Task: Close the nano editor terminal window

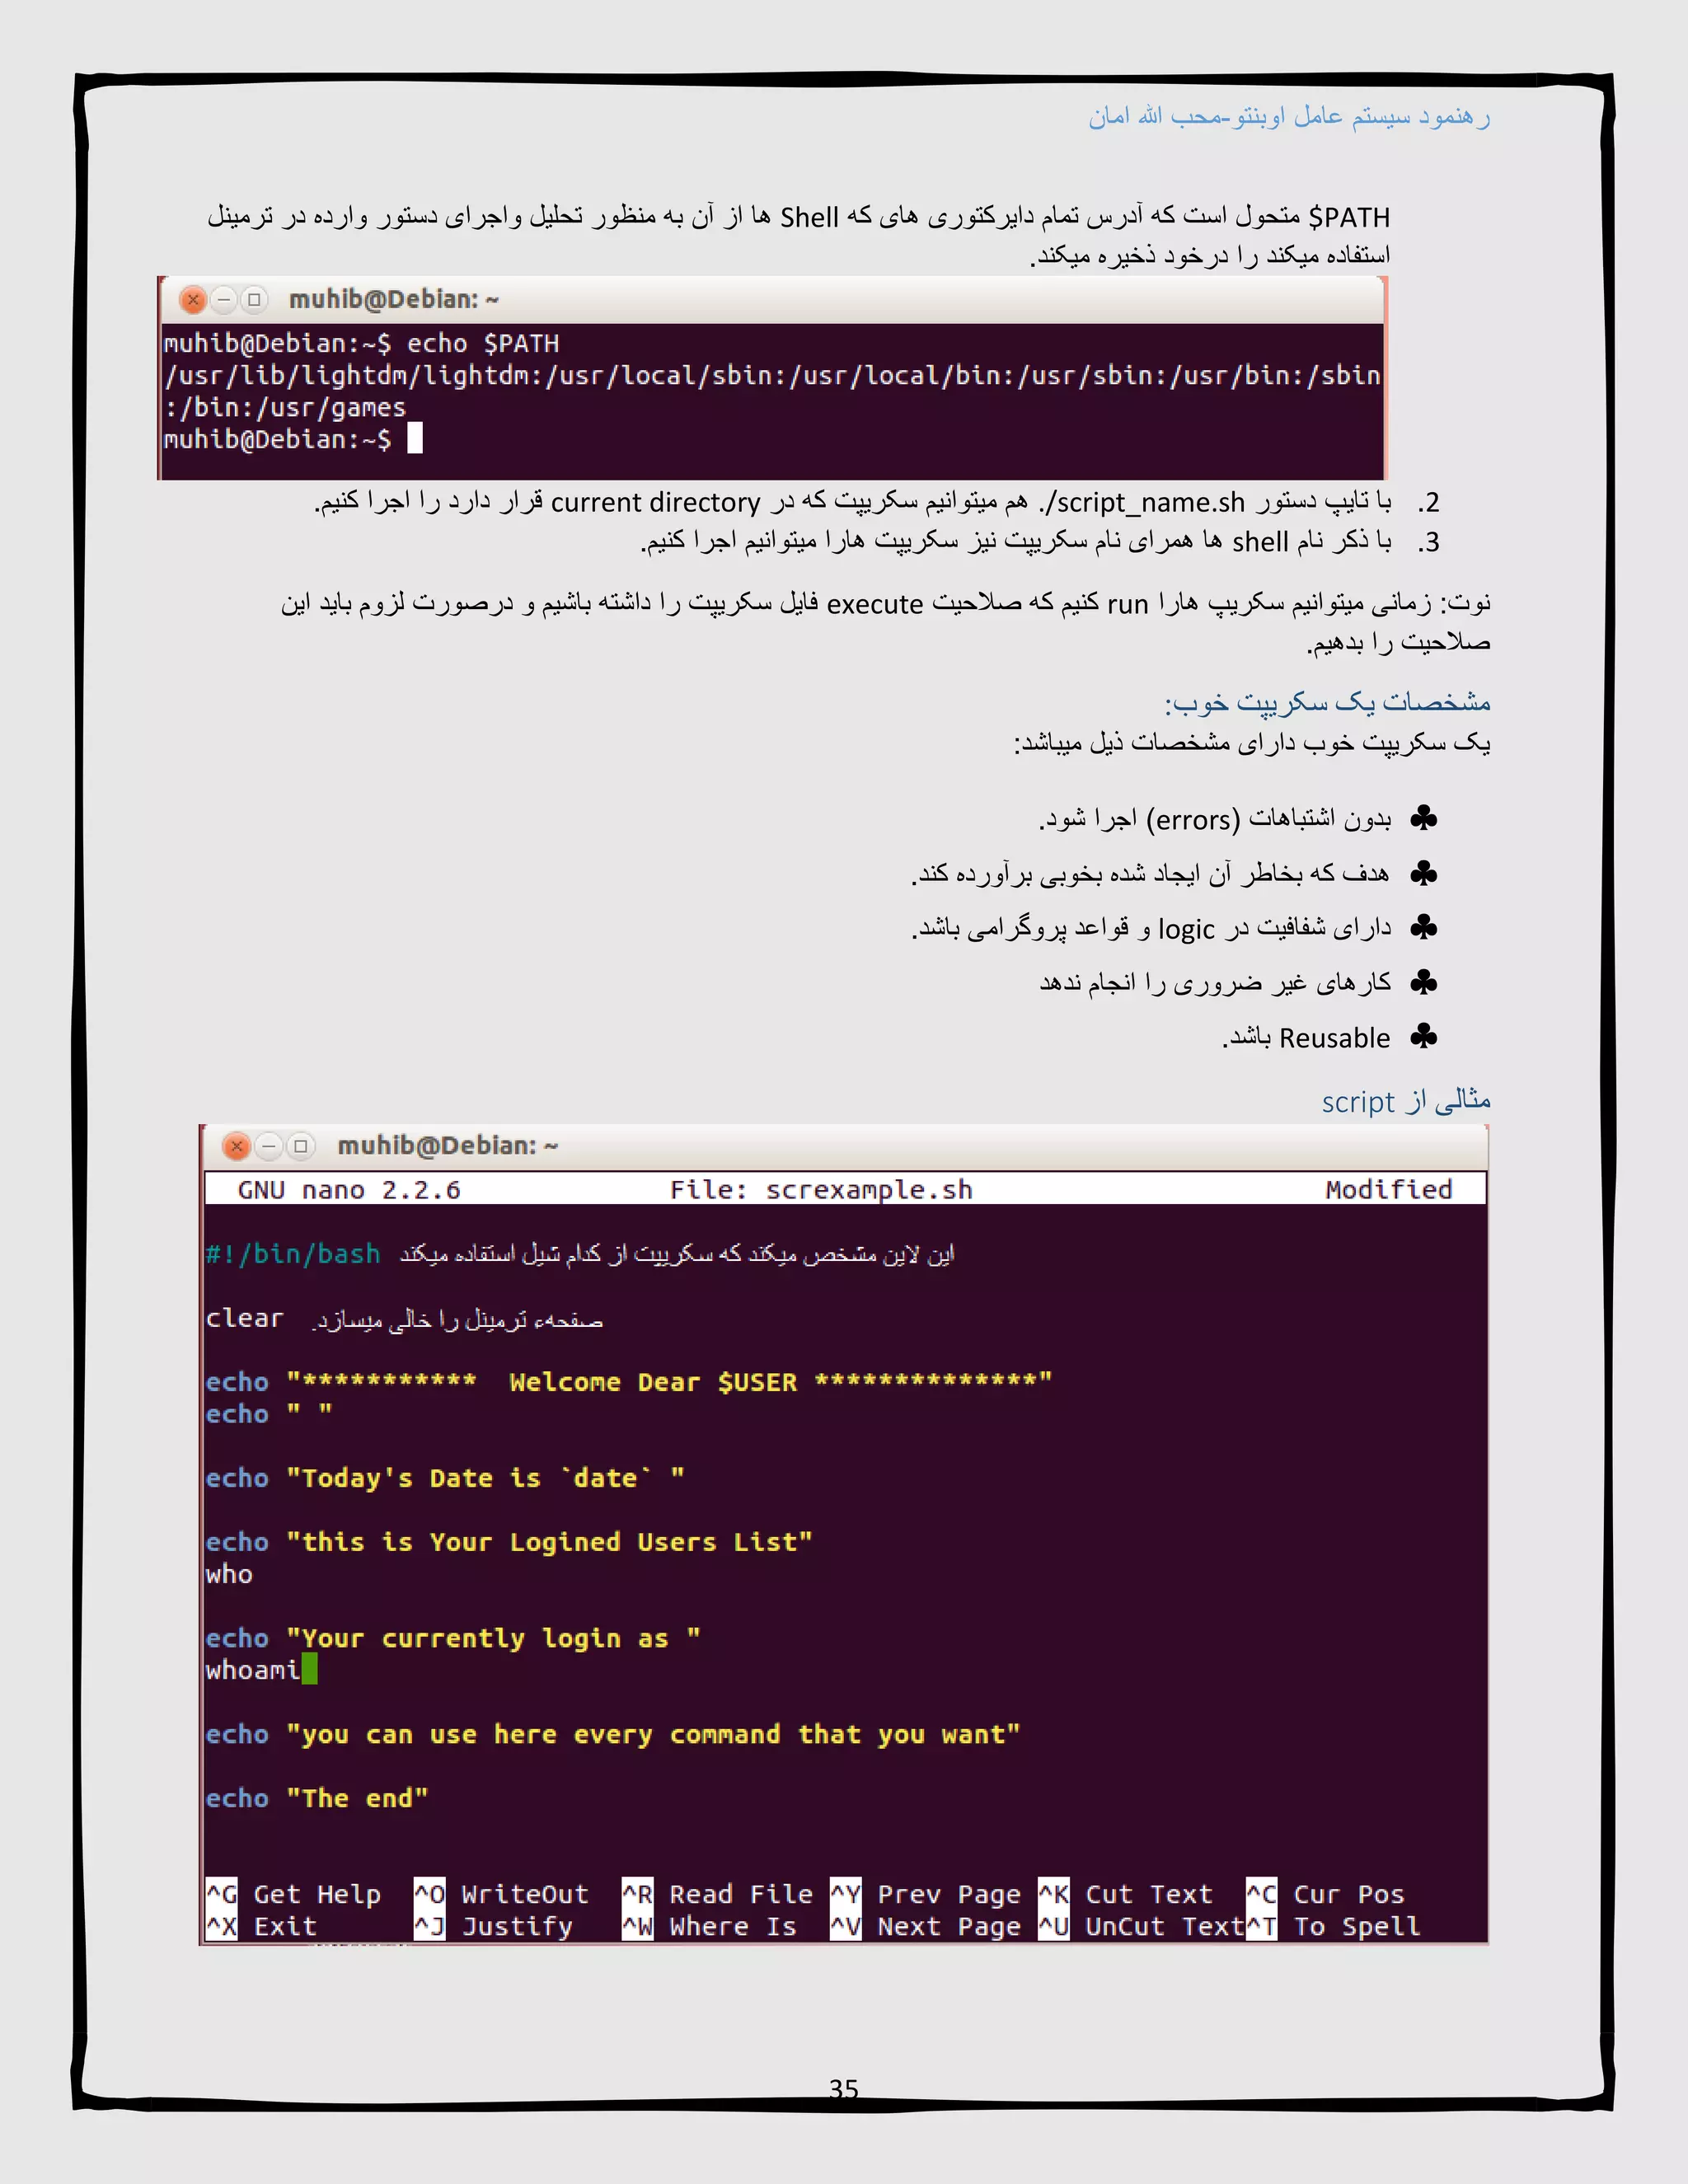Action: click(237, 1146)
